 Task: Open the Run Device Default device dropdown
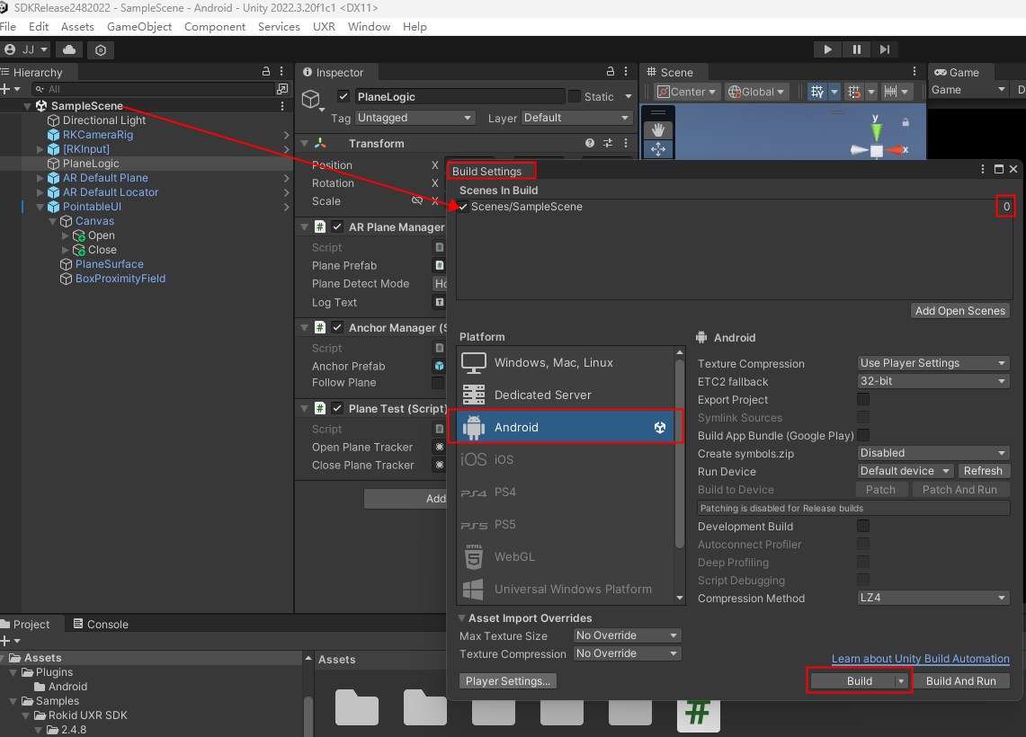pos(905,471)
